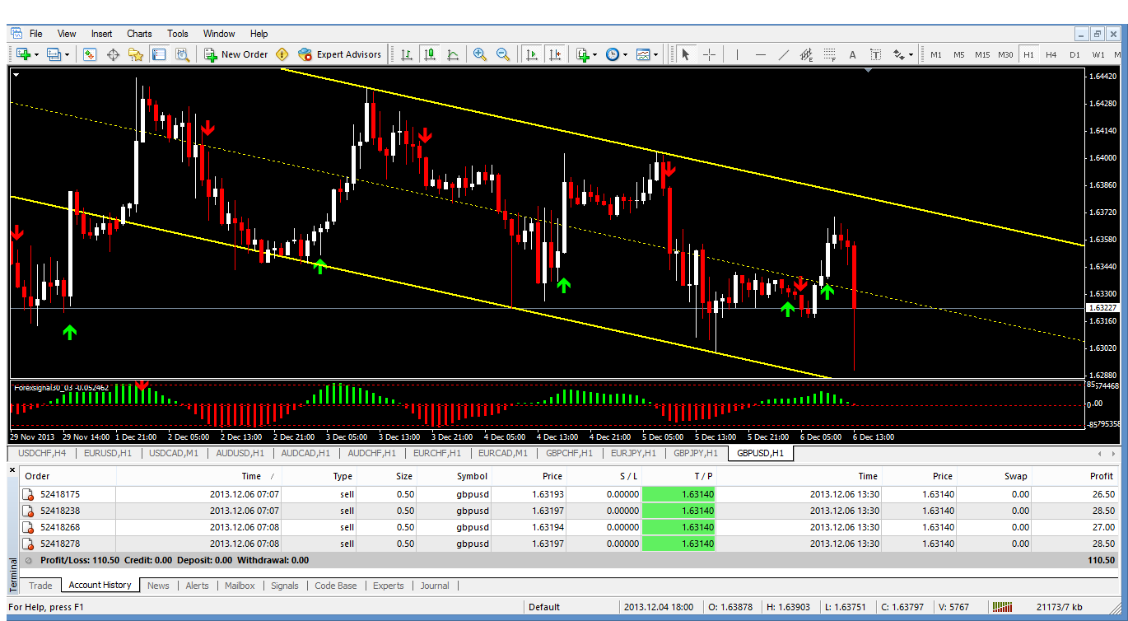The width and height of the screenshot is (1128, 621).
Task: Switch to the EURUSD,H1 chart tab
Action: tap(109, 453)
